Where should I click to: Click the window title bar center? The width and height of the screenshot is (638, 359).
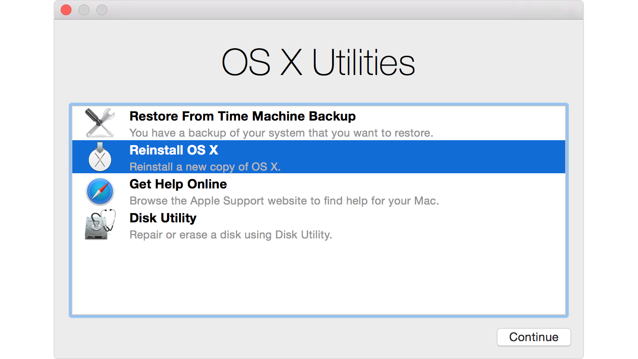[318, 10]
